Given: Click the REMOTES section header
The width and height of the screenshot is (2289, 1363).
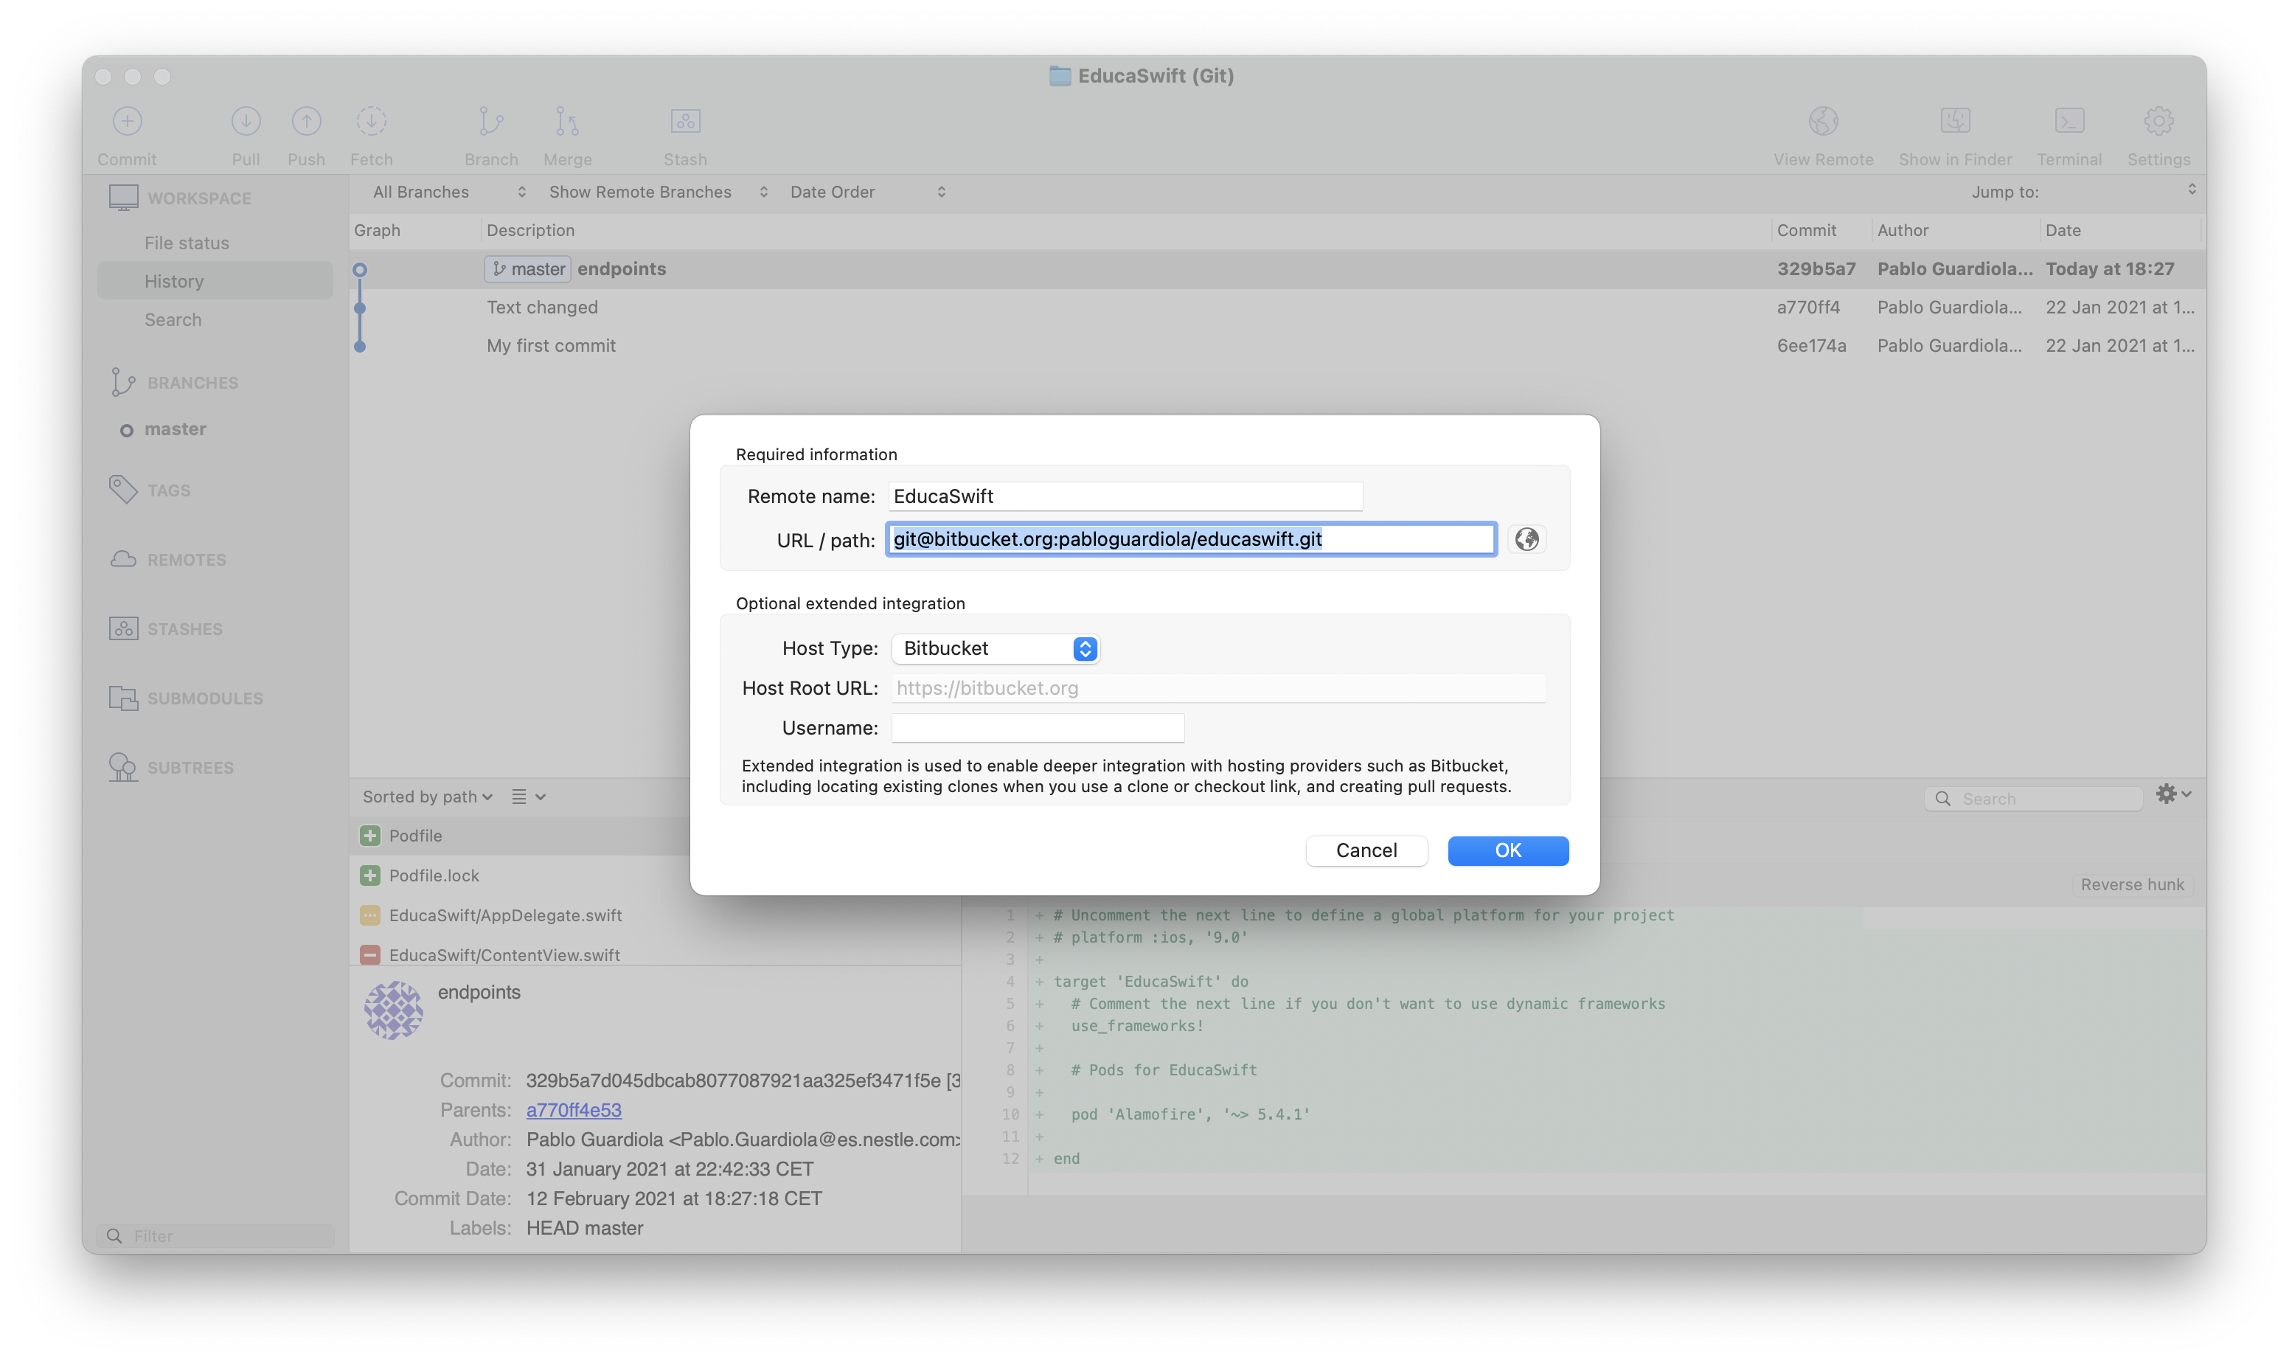Looking at the screenshot, I should pos(187,559).
